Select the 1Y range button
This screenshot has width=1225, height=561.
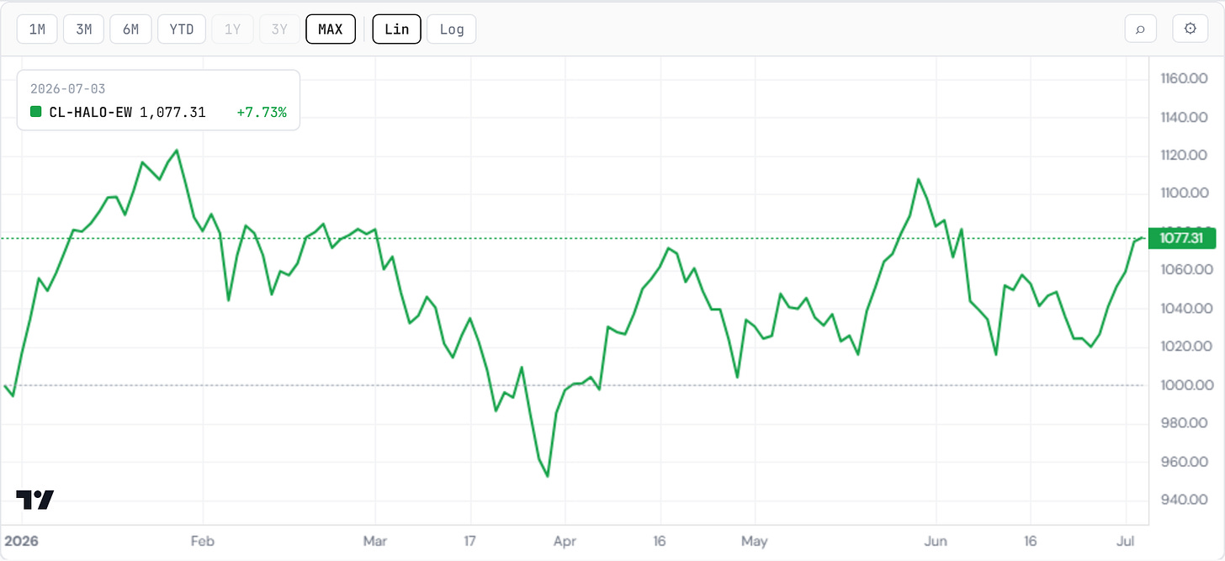click(x=232, y=29)
